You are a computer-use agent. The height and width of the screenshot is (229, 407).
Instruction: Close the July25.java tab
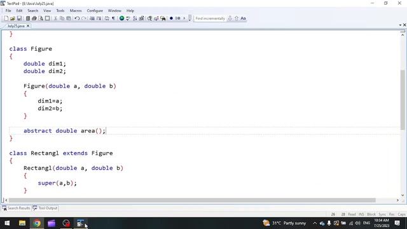click(x=28, y=26)
